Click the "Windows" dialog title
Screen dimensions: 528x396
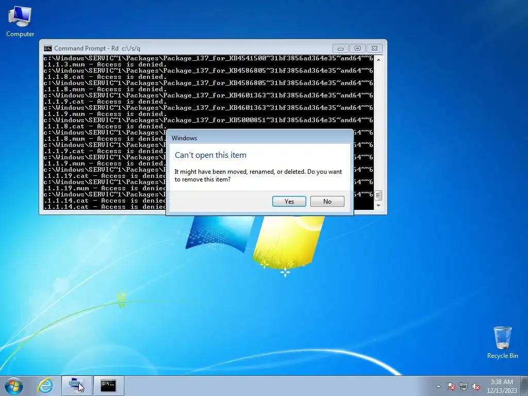184,138
